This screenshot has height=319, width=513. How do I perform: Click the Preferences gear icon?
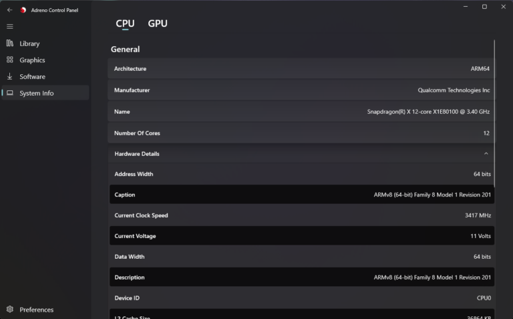9,310
